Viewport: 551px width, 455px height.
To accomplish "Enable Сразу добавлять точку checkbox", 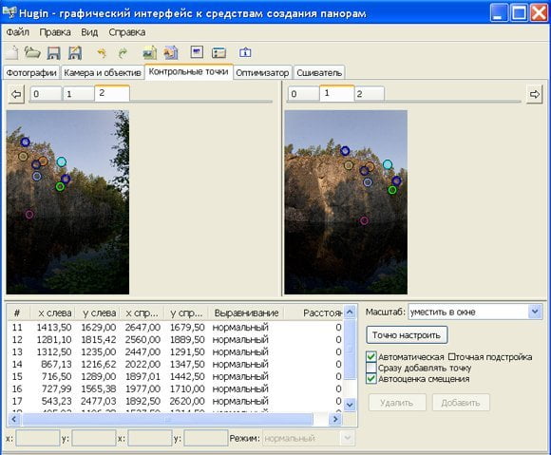I will pos(371,368).
